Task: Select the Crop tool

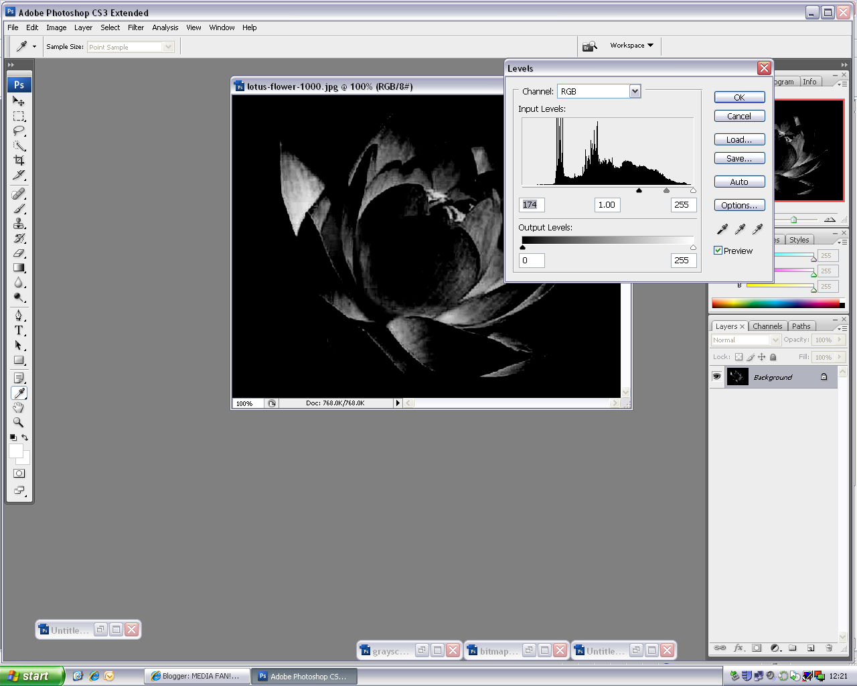Action: [19, 160]
